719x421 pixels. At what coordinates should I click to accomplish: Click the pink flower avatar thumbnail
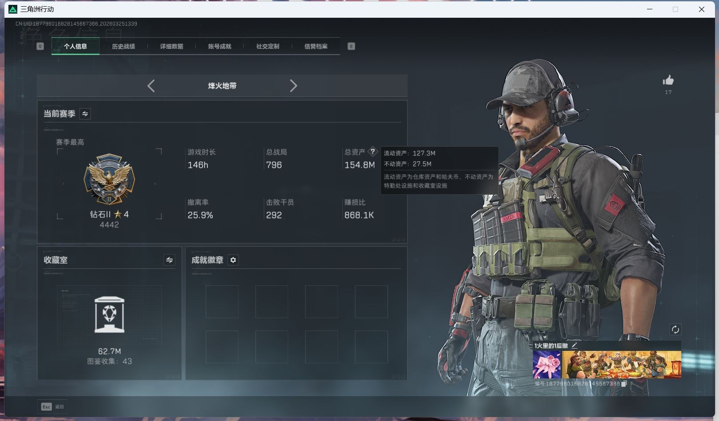(547, 365)
